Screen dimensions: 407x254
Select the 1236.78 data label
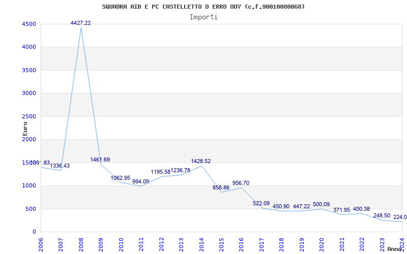click(181, 170)
